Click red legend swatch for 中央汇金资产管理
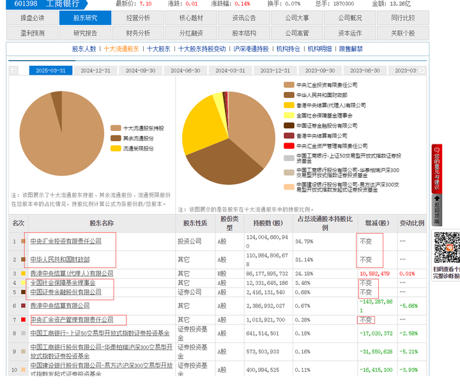Viewport: 460px width, 384px height. point(289,146)
